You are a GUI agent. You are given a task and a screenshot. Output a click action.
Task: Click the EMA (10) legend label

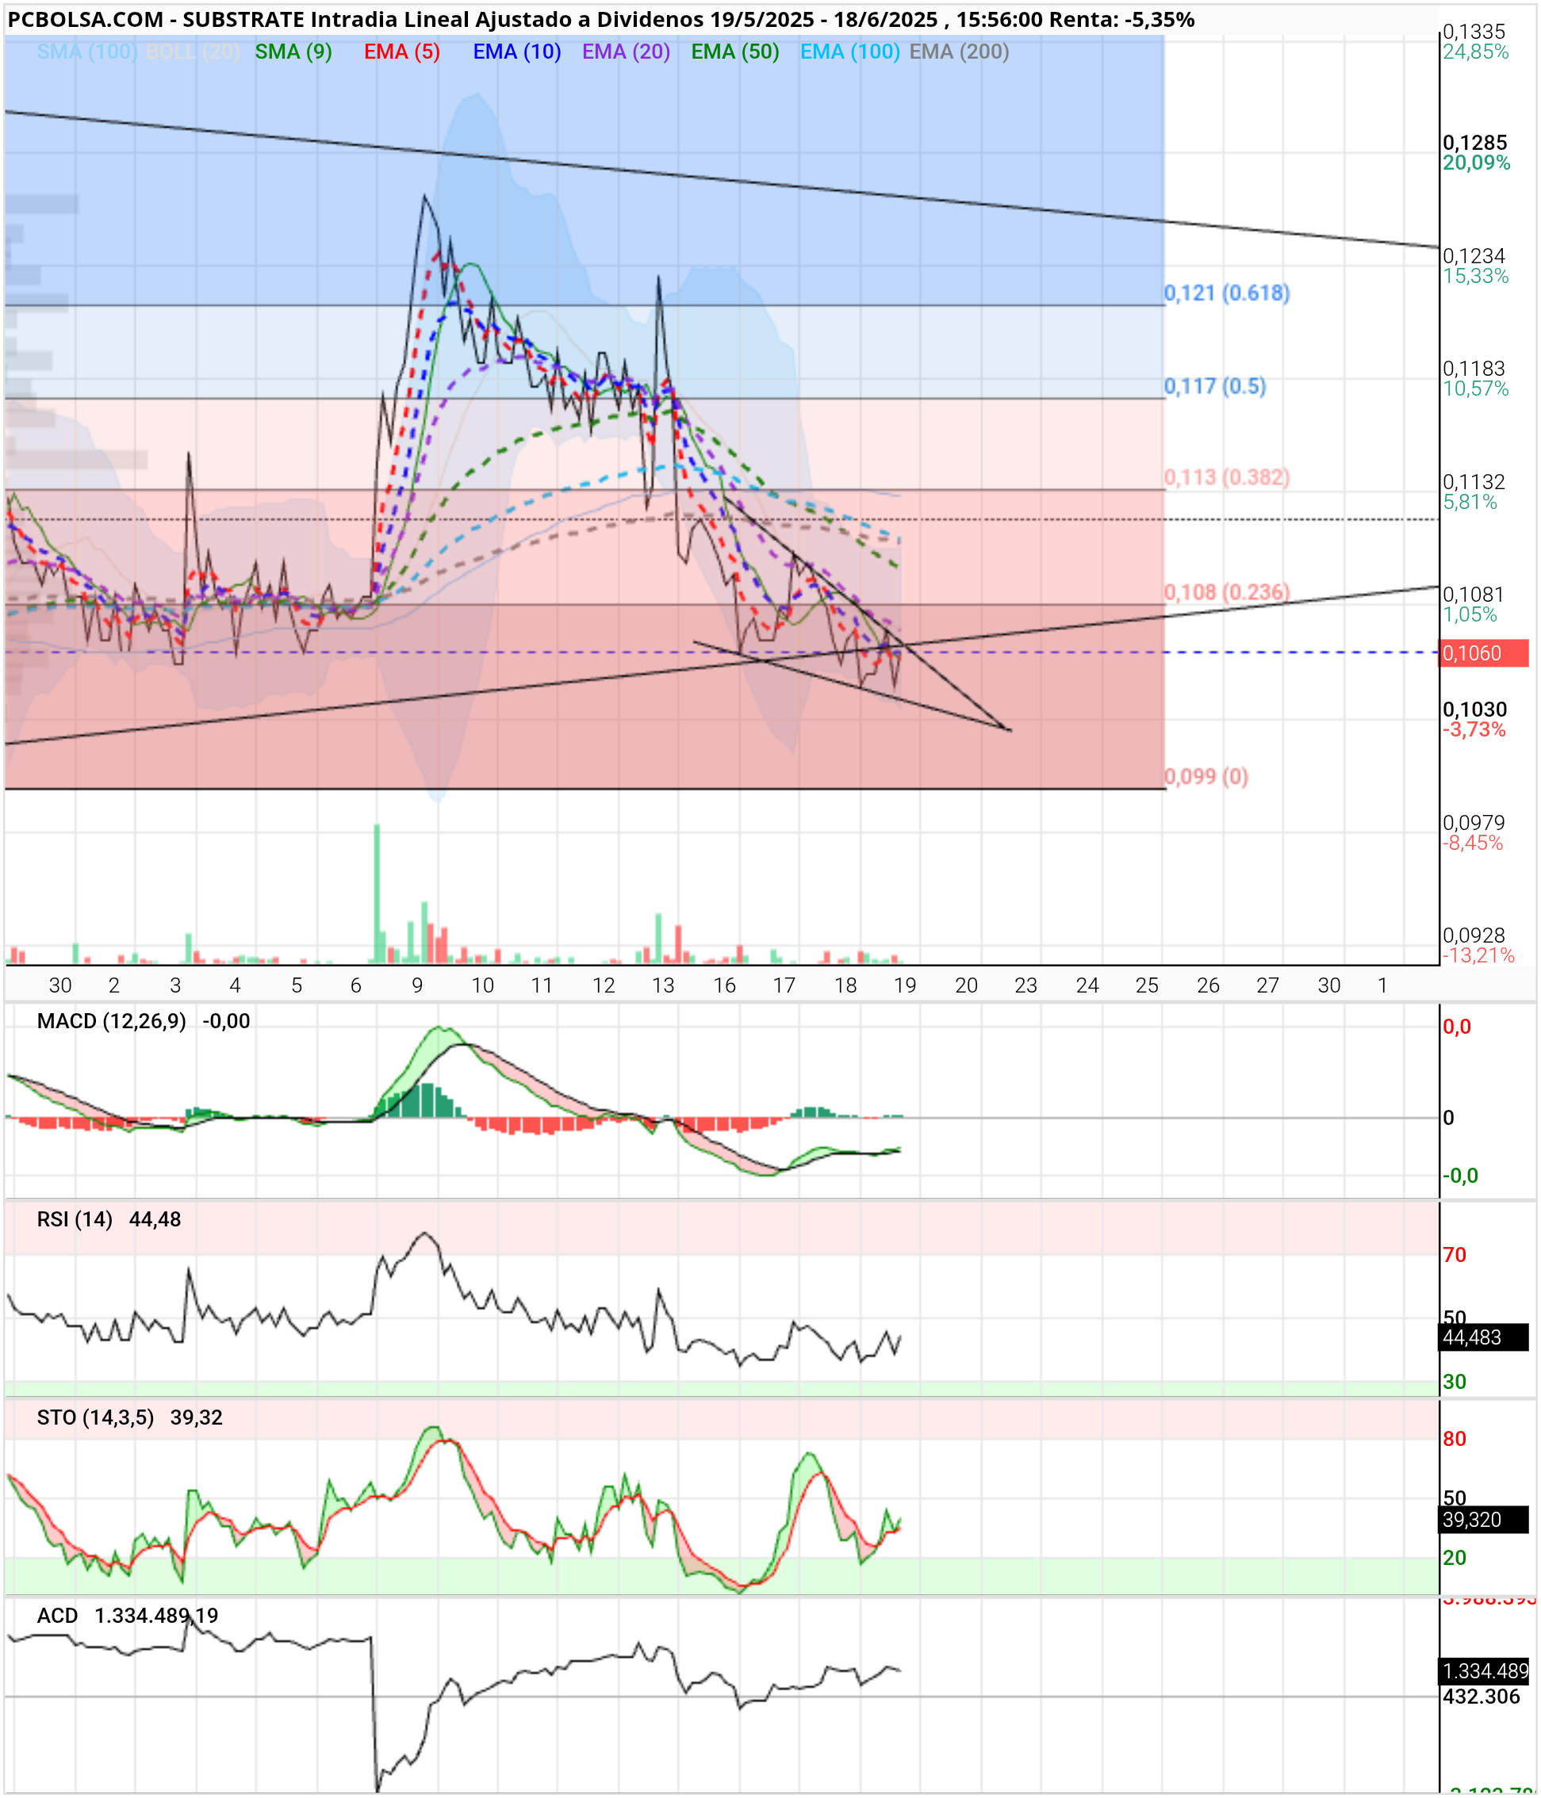coord(516,52)
